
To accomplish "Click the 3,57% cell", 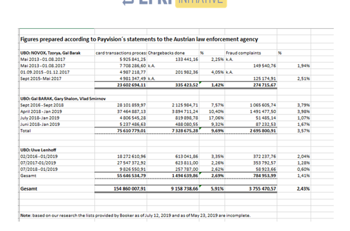I will tap(303, 131).
